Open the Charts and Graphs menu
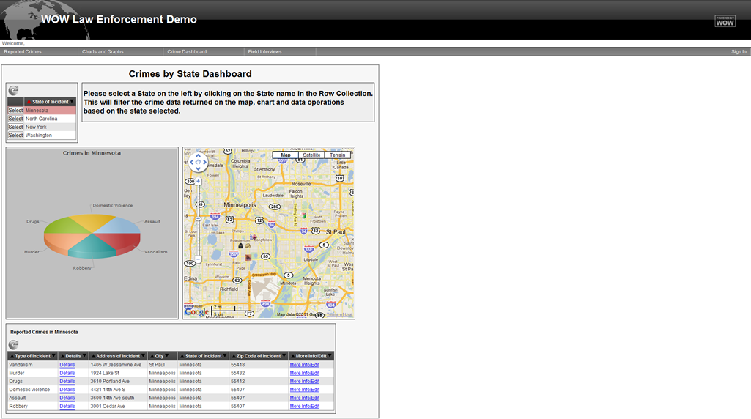 [103, 52]
